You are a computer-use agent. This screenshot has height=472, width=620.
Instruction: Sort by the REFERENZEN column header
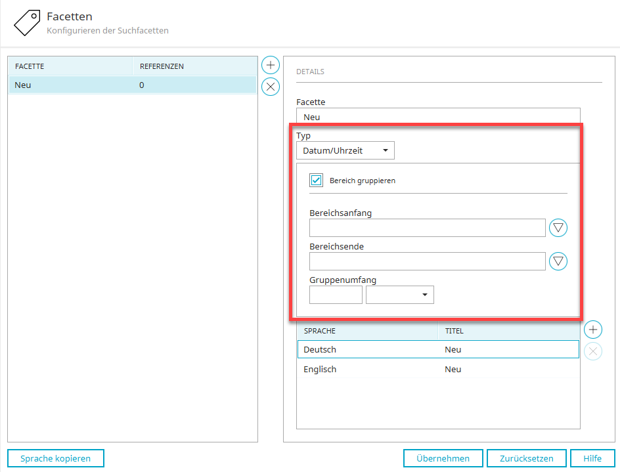pyautogui.click(x=194, y=66)
